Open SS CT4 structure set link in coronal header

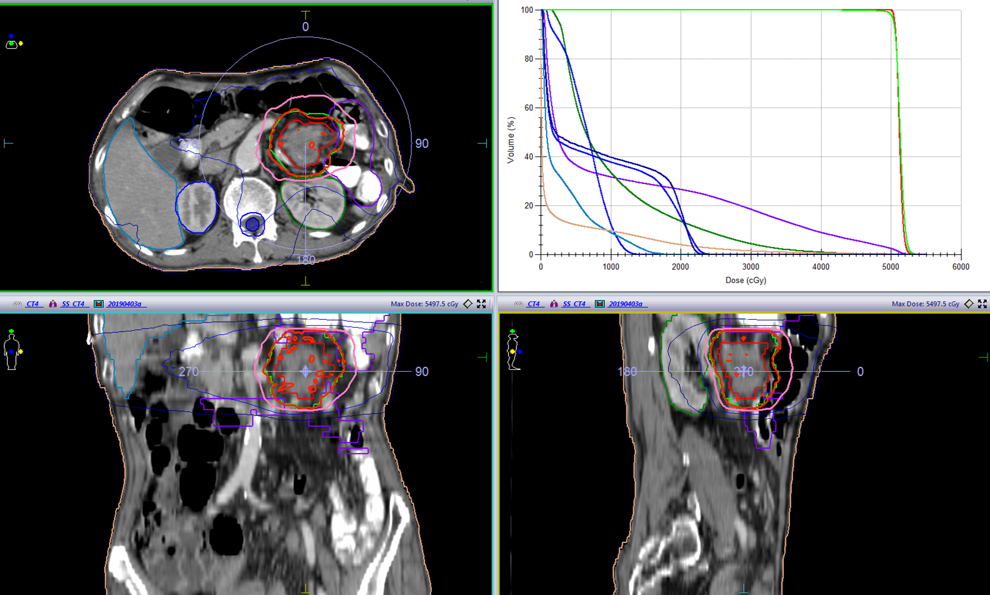tap(73, 304)
